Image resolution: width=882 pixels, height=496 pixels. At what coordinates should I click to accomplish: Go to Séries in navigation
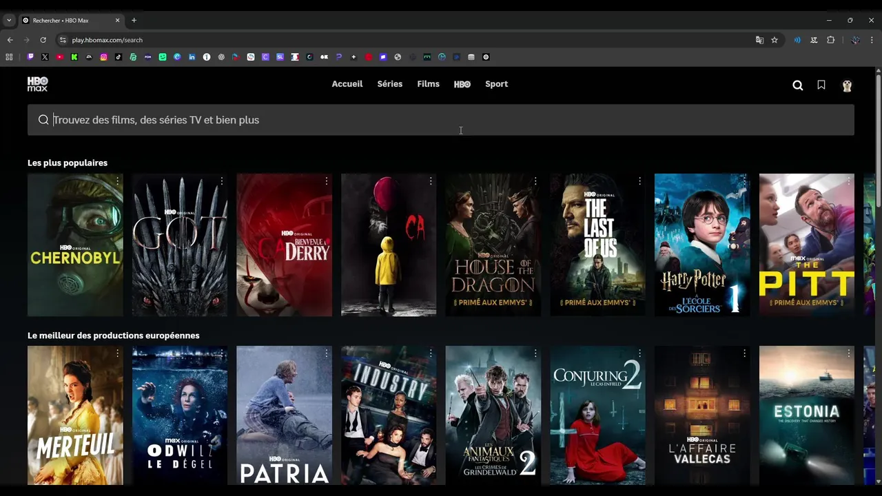tap(390, 84)
